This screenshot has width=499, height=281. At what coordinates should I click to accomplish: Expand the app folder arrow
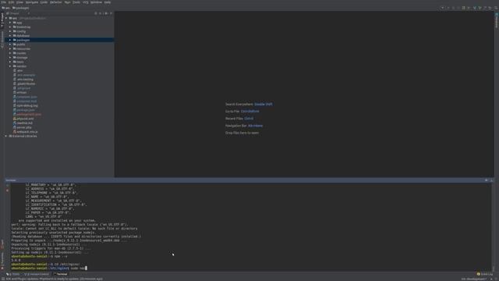[10, 23]
